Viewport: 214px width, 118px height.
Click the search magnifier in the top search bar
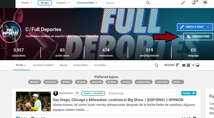coord(148,3)
